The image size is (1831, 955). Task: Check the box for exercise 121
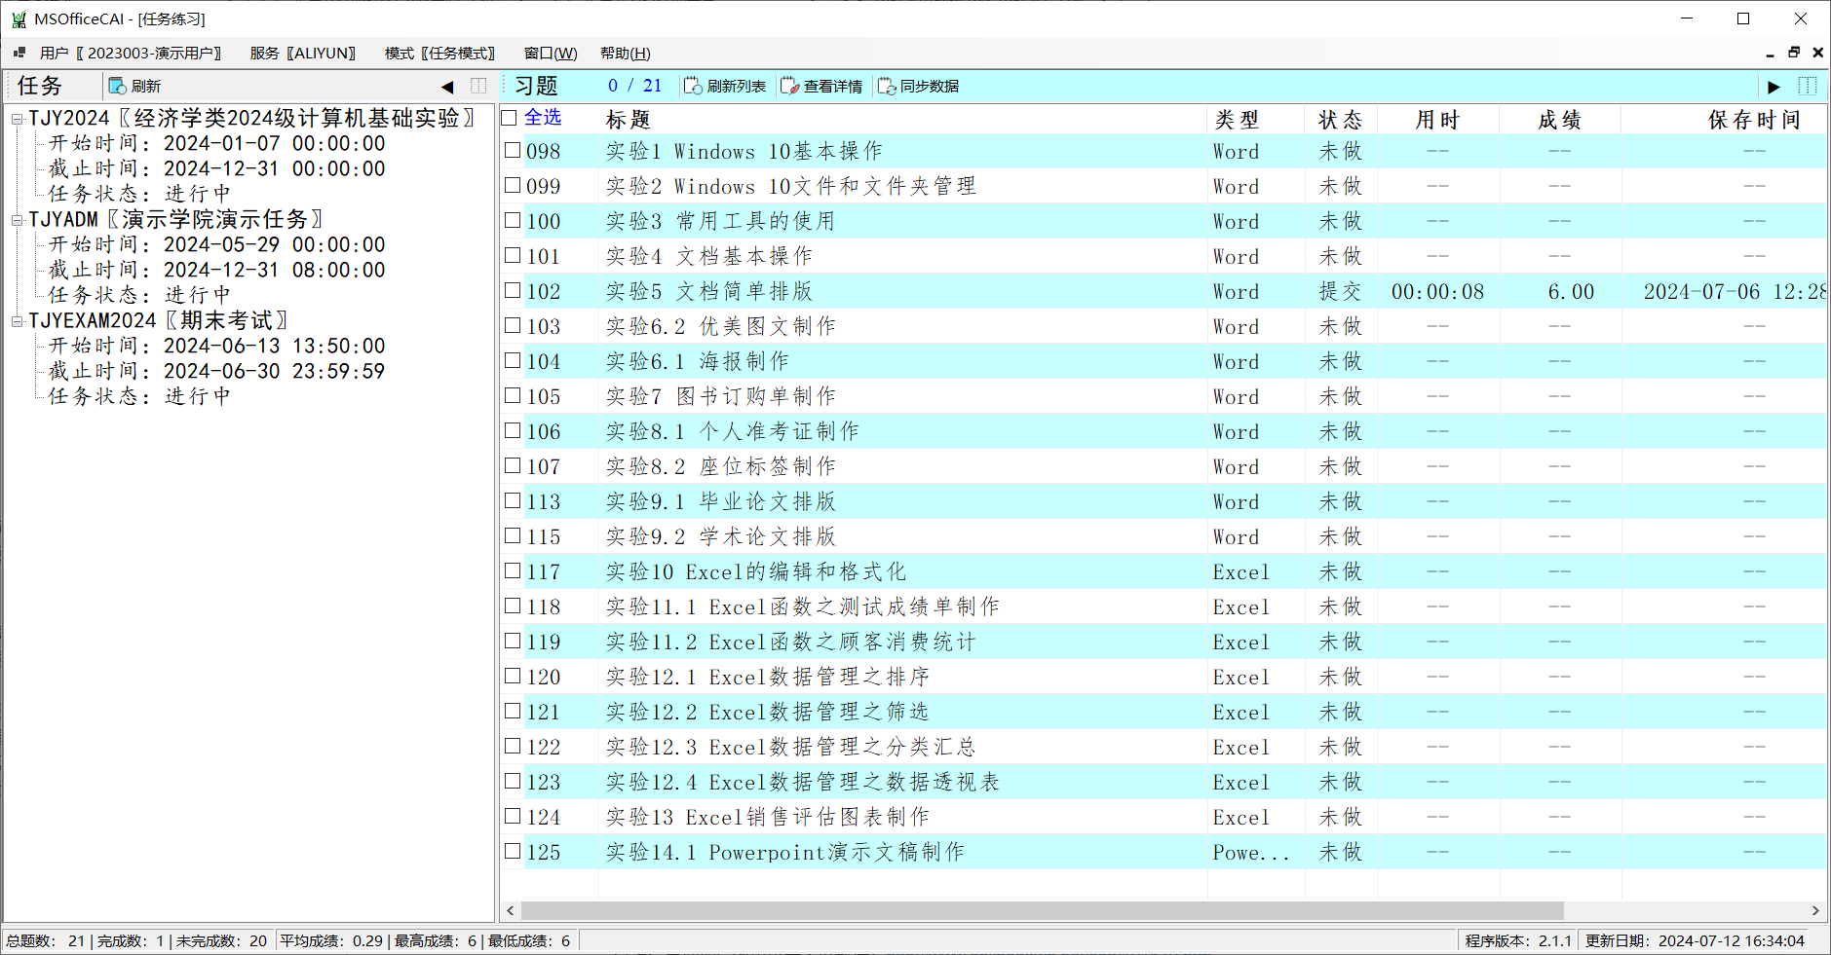[513, 711]
